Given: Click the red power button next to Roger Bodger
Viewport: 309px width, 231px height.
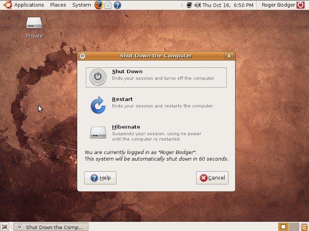Looking at the screenshot, I should pyautogui.click(x=300, y=5).
